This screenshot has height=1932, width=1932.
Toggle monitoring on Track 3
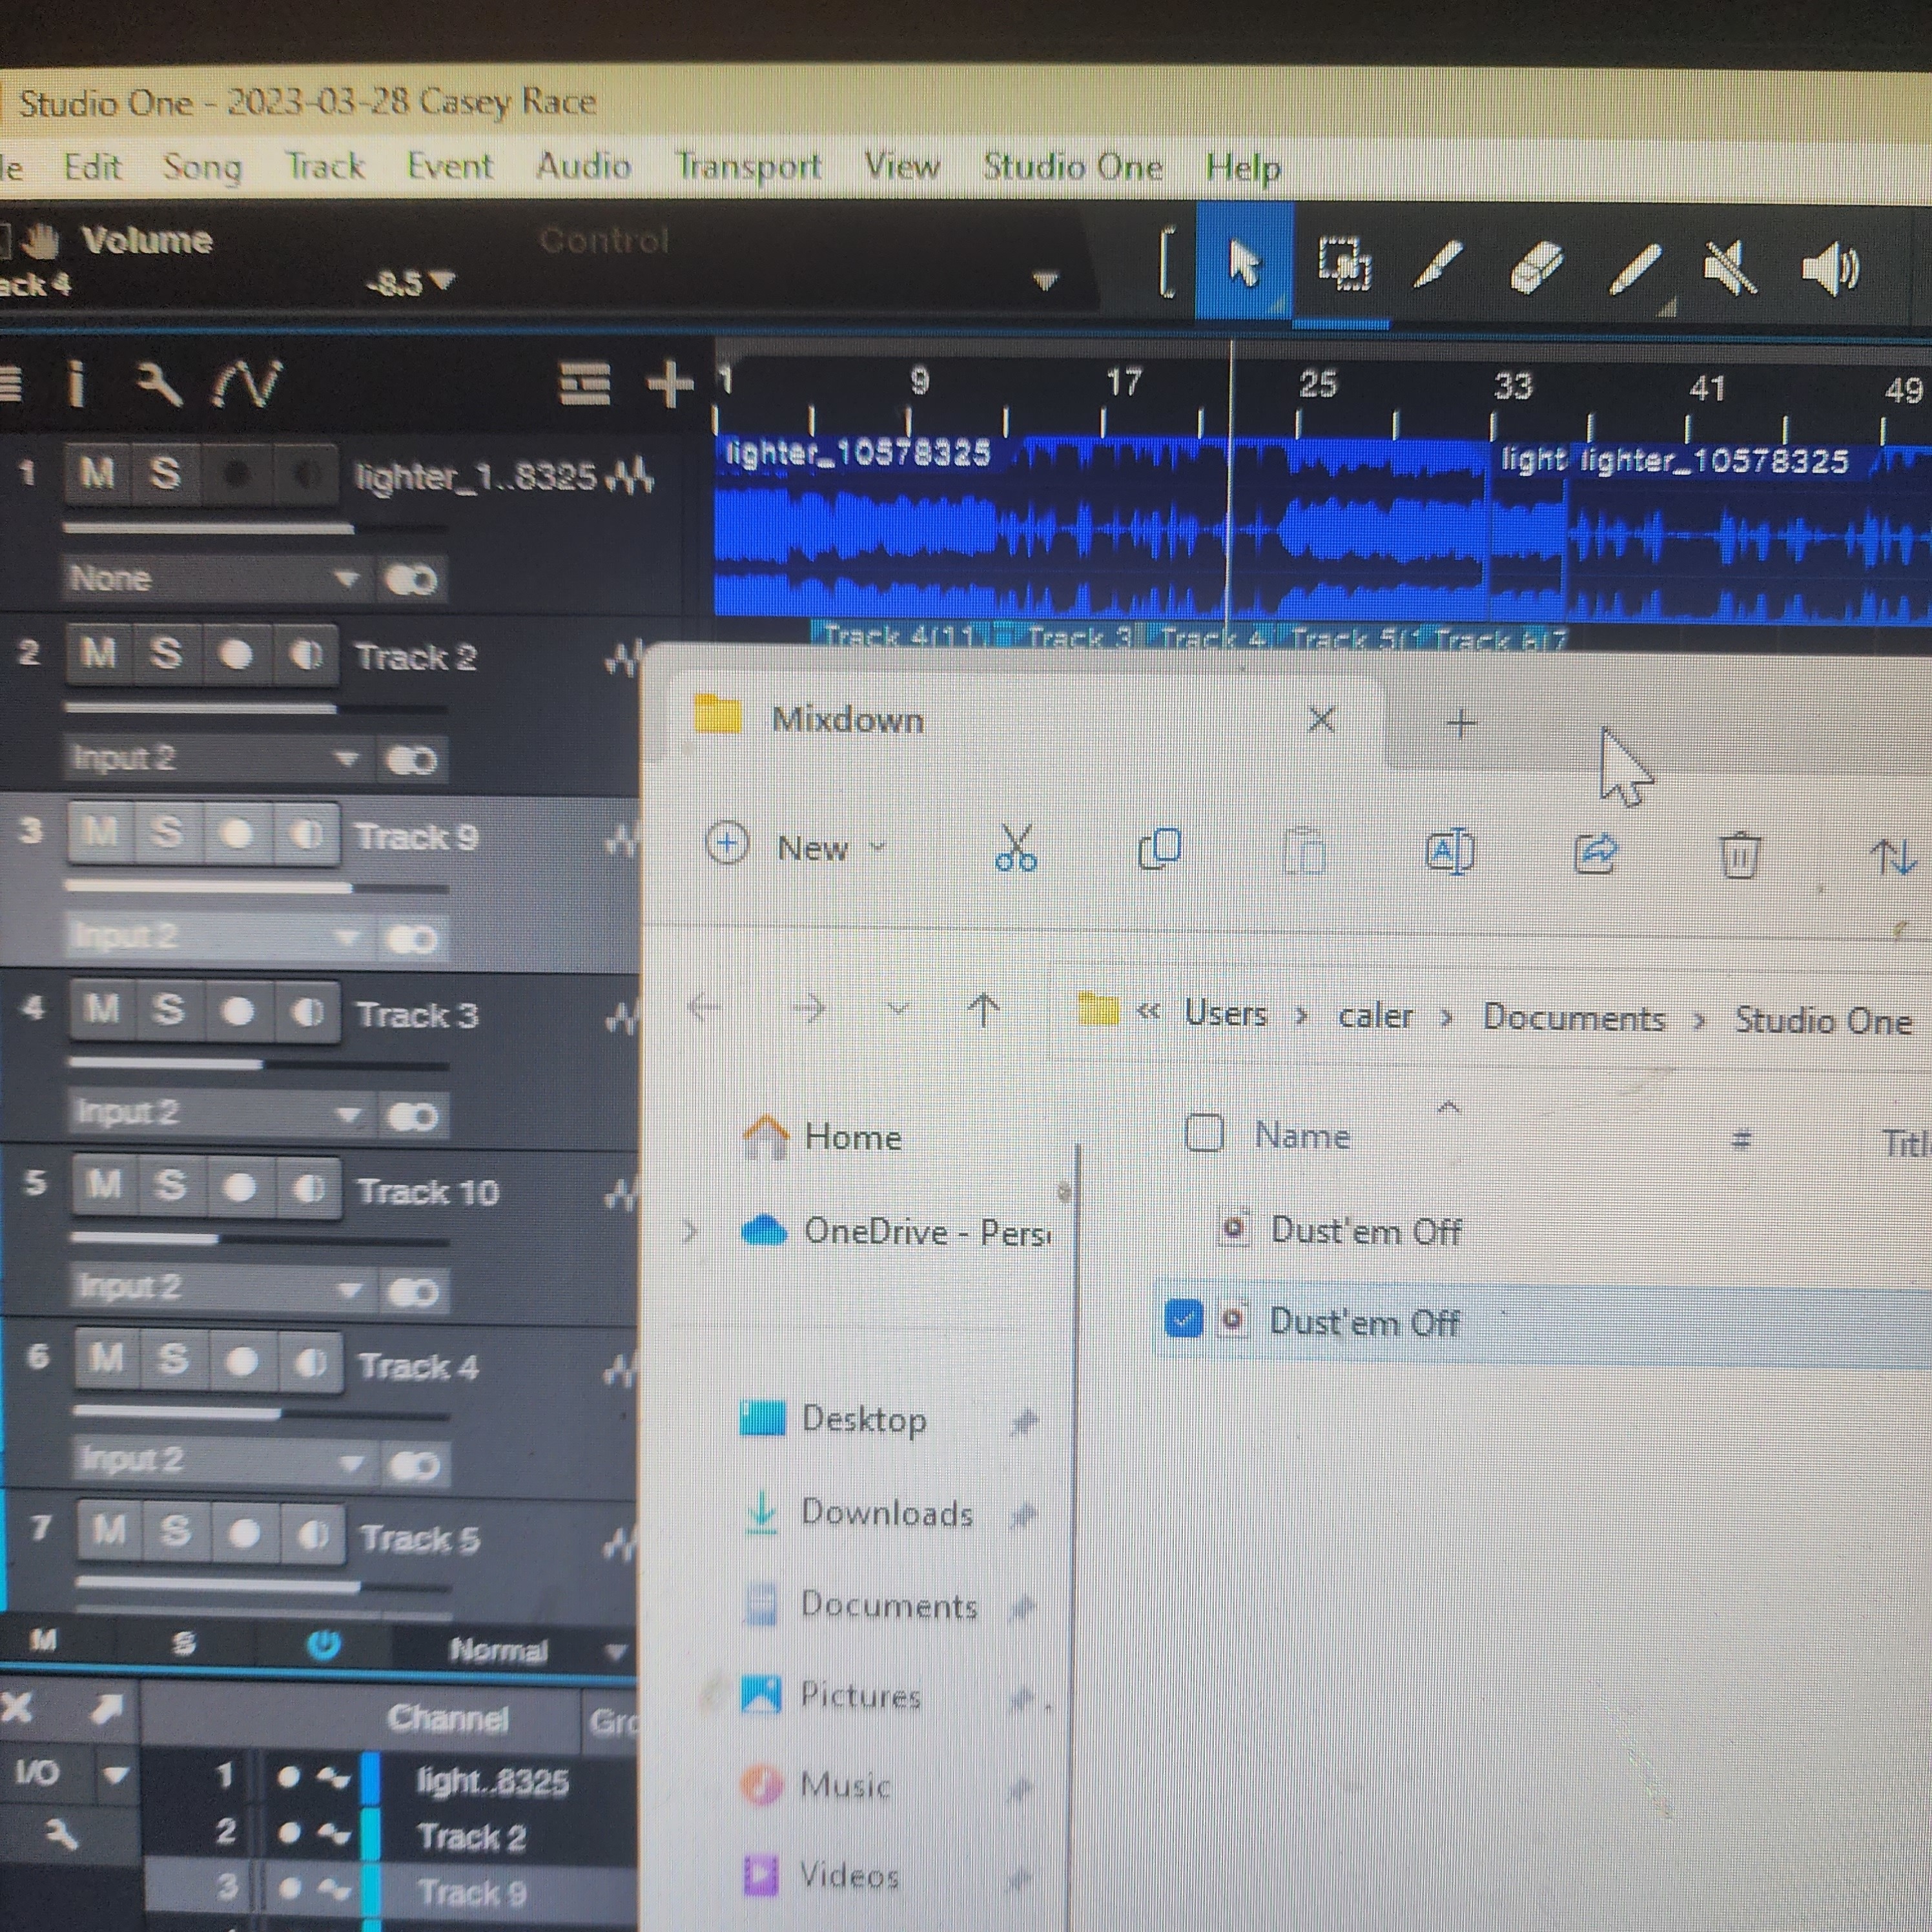pyautogui.click(x=308, y=1012)
